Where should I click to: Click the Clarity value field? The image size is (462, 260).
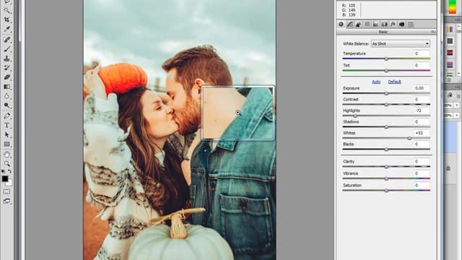pyautogui.click(x=422, y=162)
